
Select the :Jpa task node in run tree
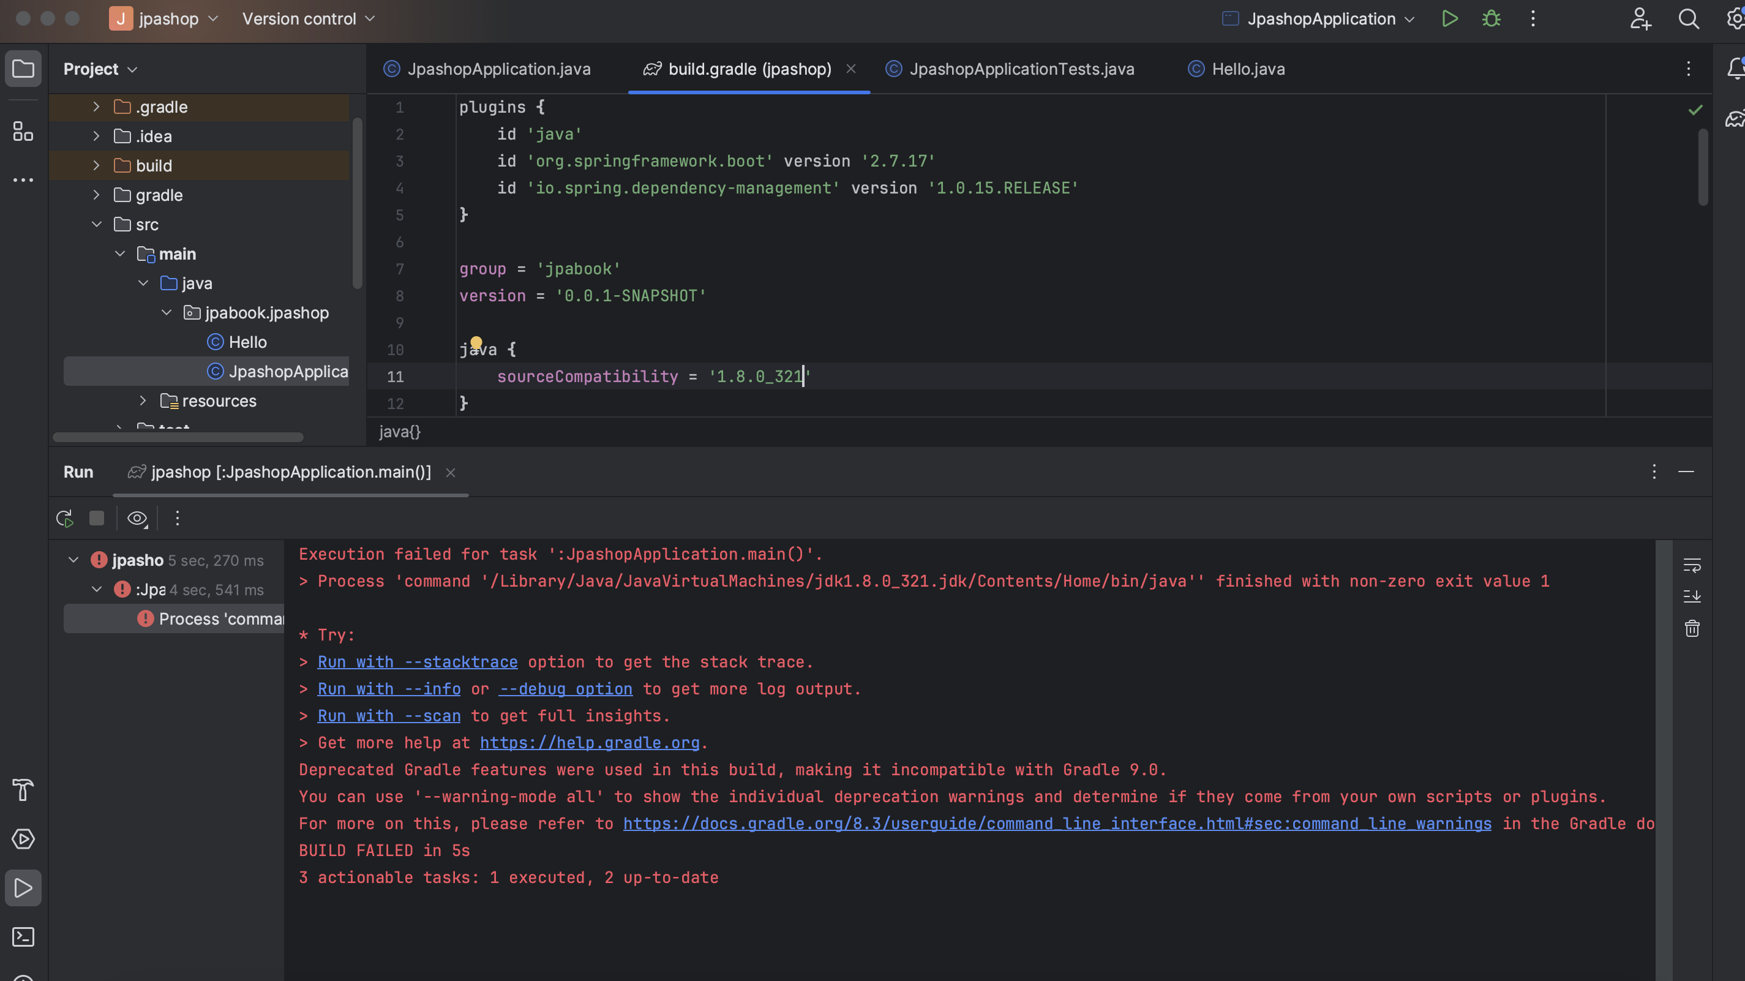coord(174,590)
